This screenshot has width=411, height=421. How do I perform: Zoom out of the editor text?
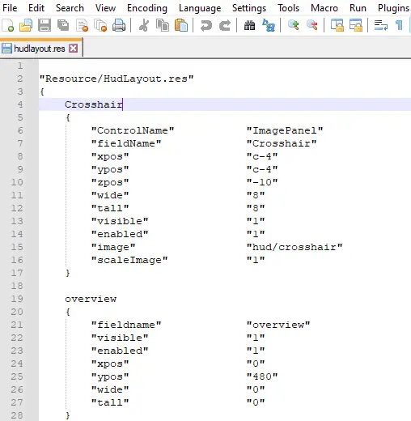[312, 25]
